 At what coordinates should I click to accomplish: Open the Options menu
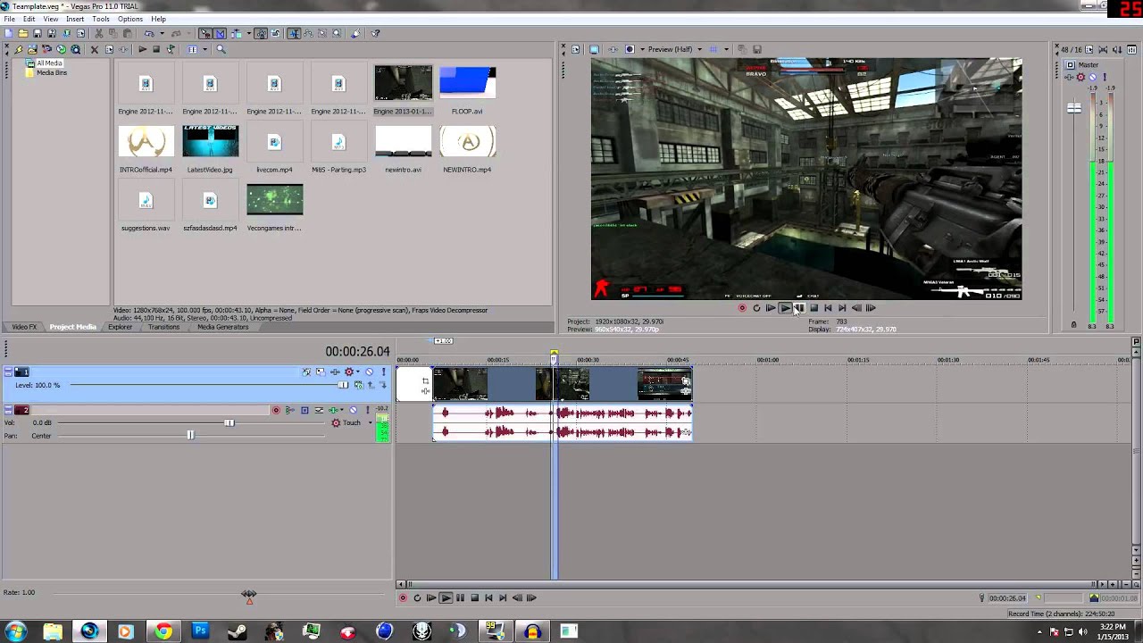[x=129, y=19]
